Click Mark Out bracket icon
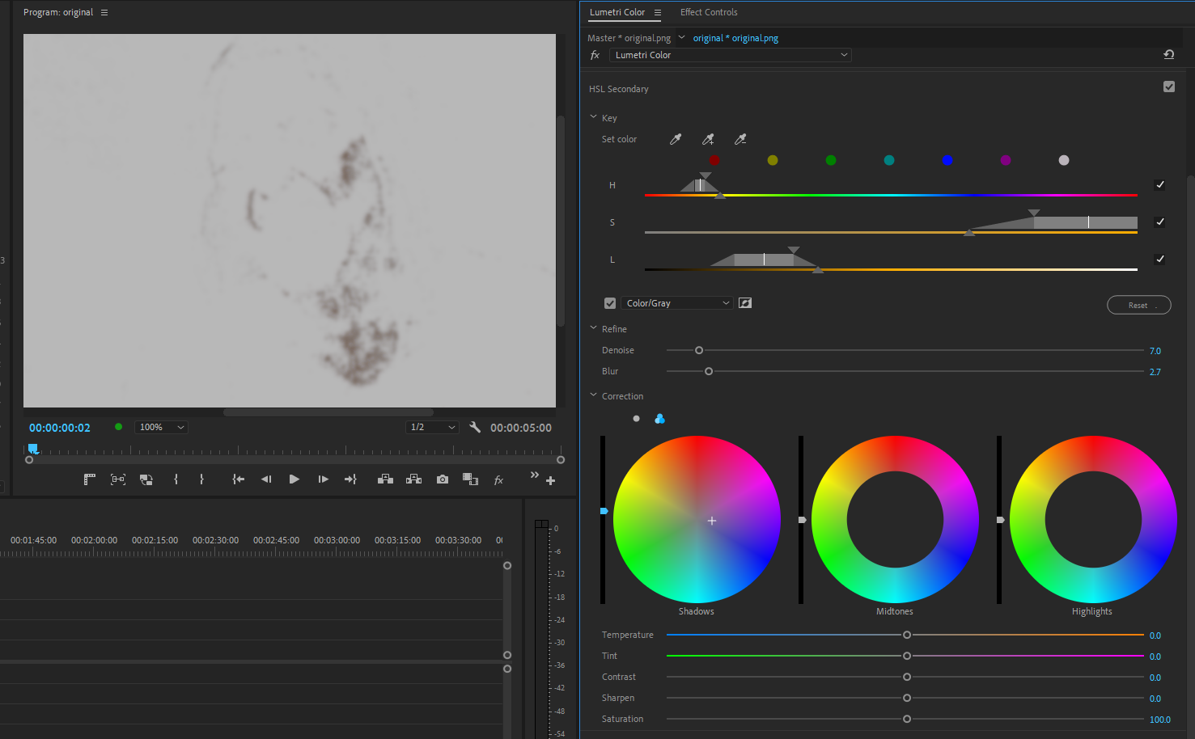 (x=201, y=479)
